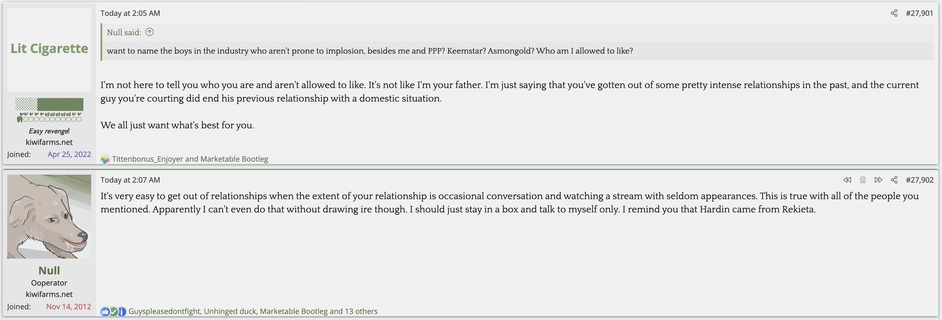Open post permalink #27,902
Image resolution: width=942 pixels, height=320 pixels.
(x=919, y=180)
